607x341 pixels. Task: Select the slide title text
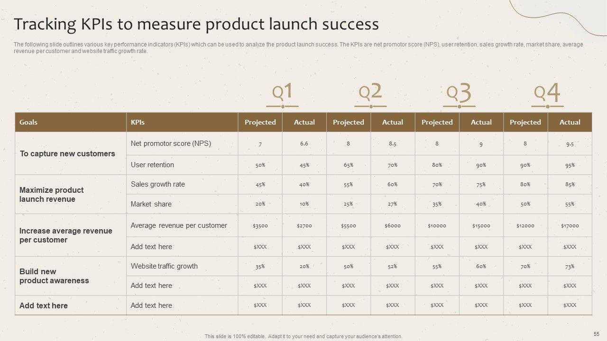tap(196, 24)
